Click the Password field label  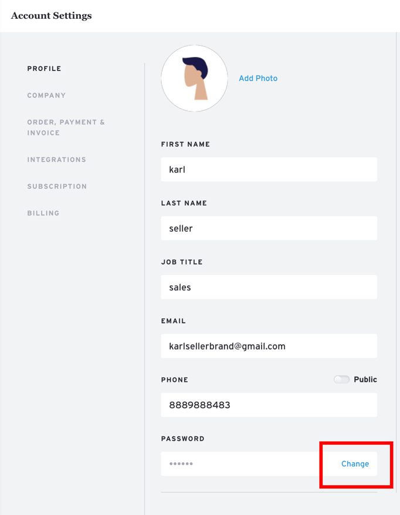(x=183, y=439)
